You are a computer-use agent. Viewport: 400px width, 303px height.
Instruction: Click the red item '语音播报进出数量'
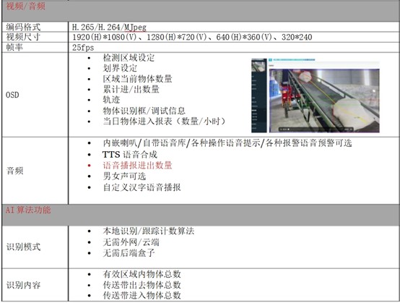click(137, 166)
